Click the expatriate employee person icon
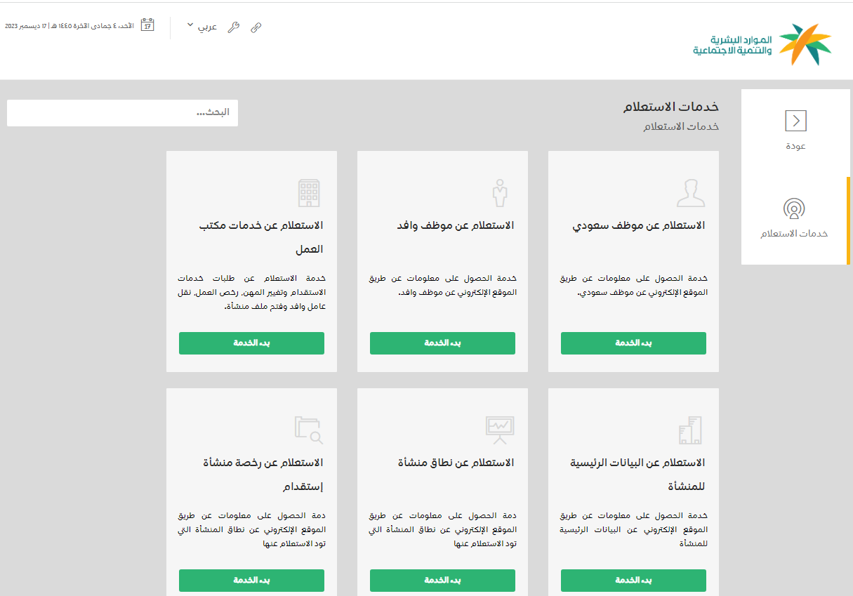The width and height of the screenshot is (853, 596). pos(500,192)
